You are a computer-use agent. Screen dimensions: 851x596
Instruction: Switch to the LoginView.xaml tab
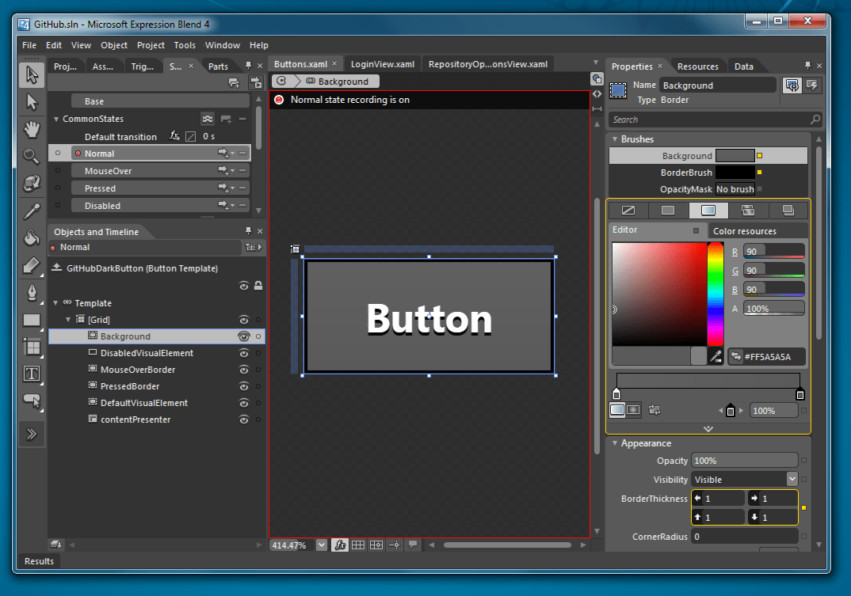(x=383, y=64)
